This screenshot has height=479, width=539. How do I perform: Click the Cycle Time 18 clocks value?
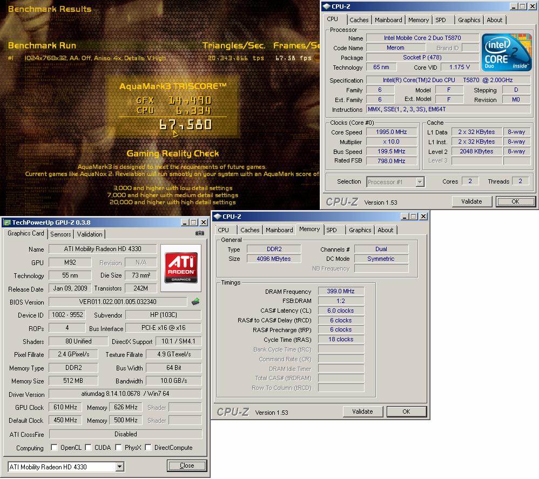pyautogui.click(x=341, y=339)
